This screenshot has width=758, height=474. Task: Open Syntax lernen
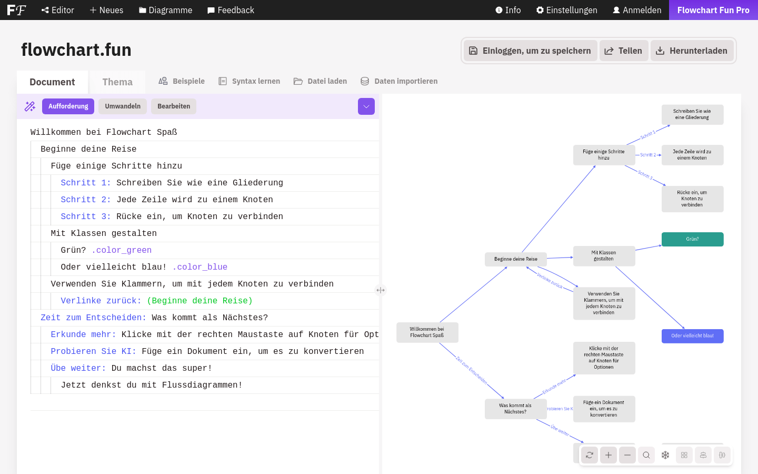(250, 81)
